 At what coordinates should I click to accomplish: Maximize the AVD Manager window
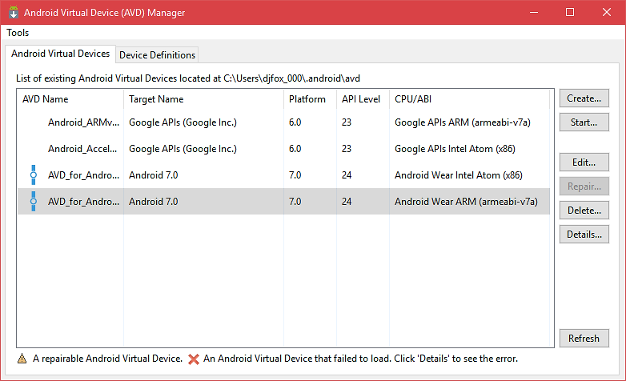click(570, 12)
